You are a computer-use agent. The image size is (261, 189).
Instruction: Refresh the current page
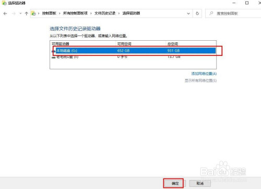coord(197,14)
